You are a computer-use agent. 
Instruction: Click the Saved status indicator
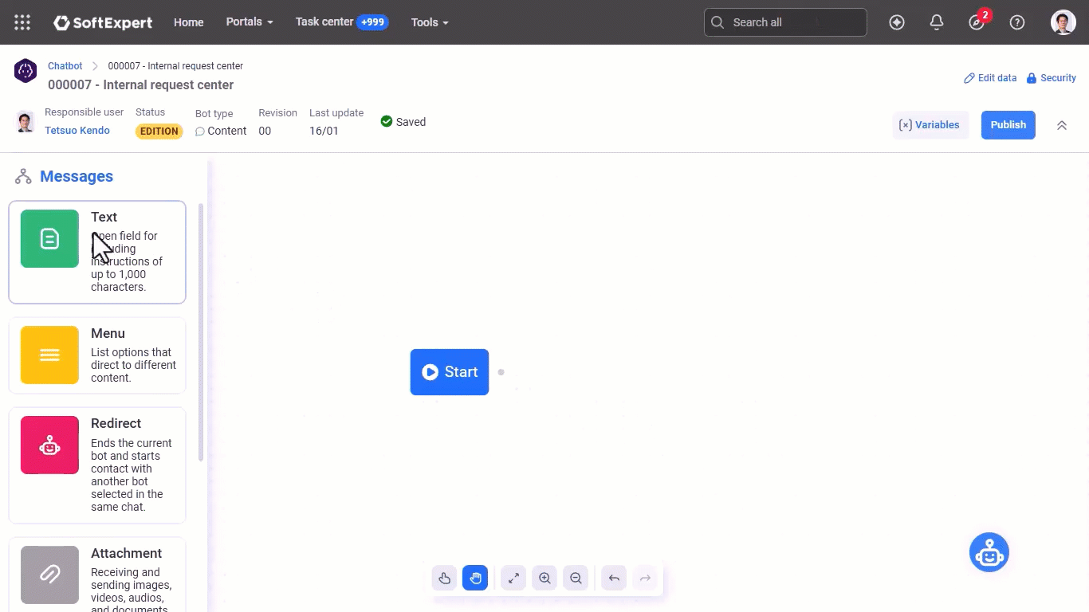tap(403, 122)
